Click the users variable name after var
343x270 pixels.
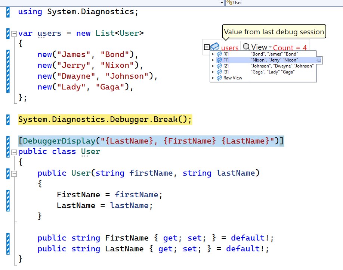49,34
